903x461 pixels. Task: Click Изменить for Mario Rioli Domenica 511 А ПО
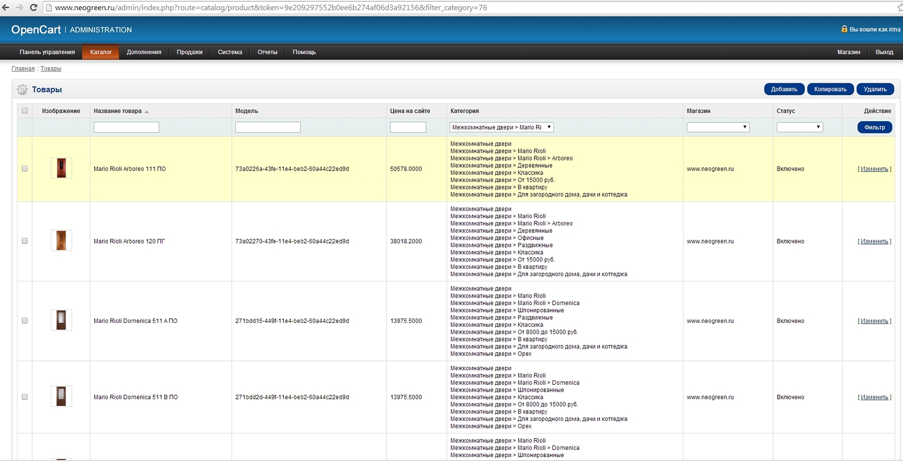pyautogui.click(x=875, y=321)
